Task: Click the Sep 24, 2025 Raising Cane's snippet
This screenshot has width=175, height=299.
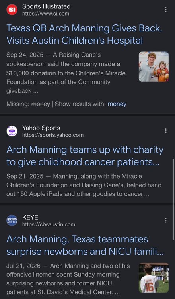Action: [x=66, y=73]
